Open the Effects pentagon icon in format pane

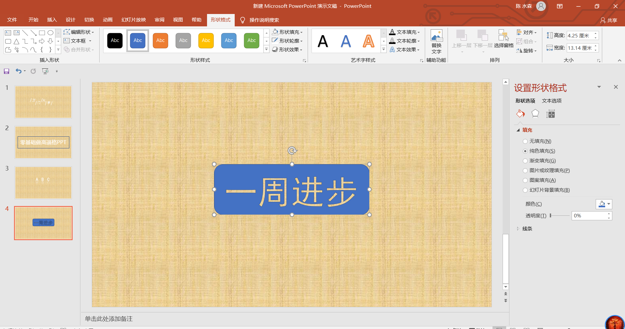point(535,114)
